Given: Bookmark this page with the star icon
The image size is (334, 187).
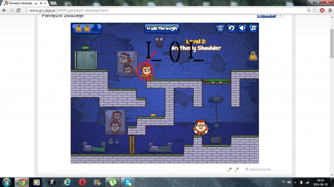Looking at the screenshot, I should click(x=314, y=10).
